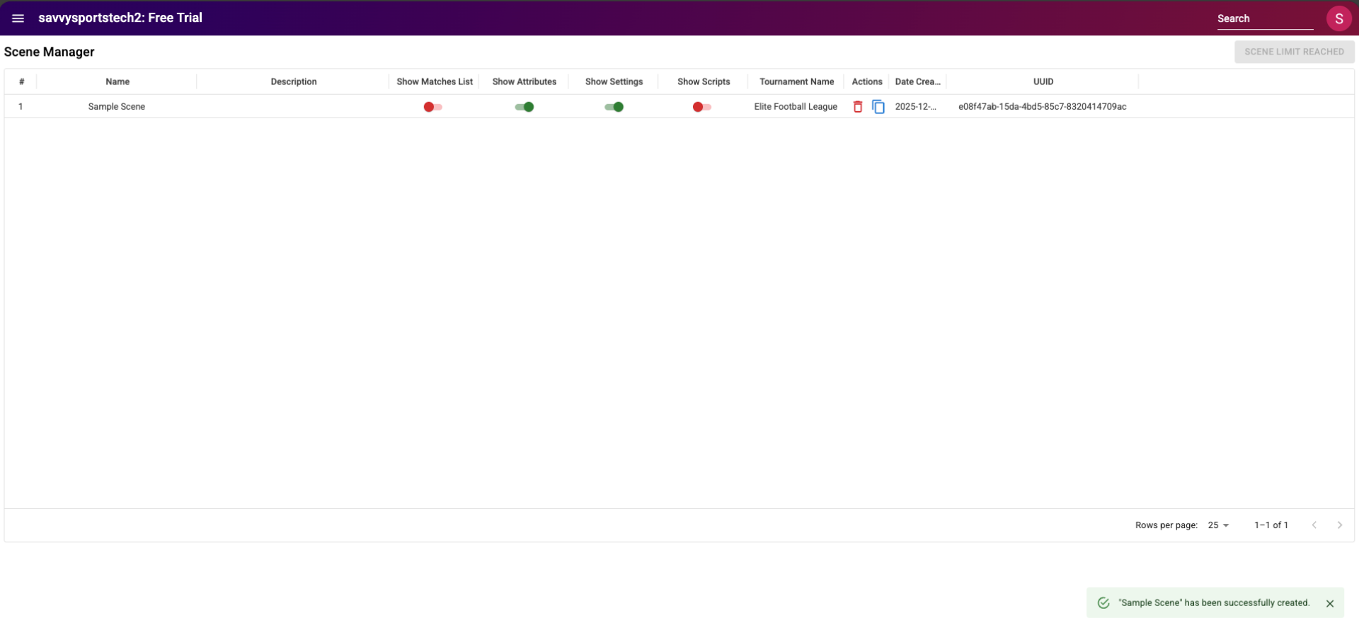
Task: Click the user avatar S icon
Action: [x=1338, y=19]
